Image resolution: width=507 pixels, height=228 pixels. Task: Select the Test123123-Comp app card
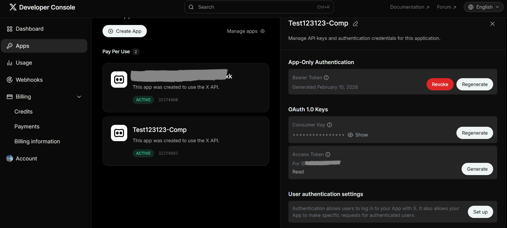186,141
